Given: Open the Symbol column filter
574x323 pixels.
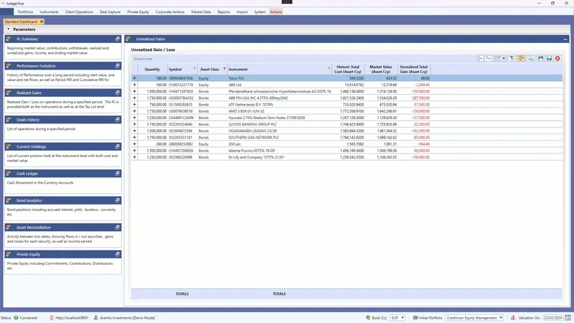Looking at the screenshot, I should (x=194, y=68).
